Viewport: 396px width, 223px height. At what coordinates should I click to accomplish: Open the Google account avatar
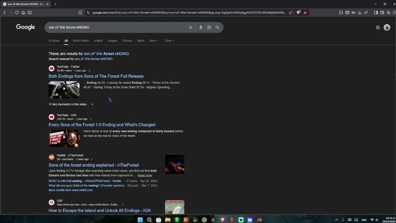tap(387, 28)
